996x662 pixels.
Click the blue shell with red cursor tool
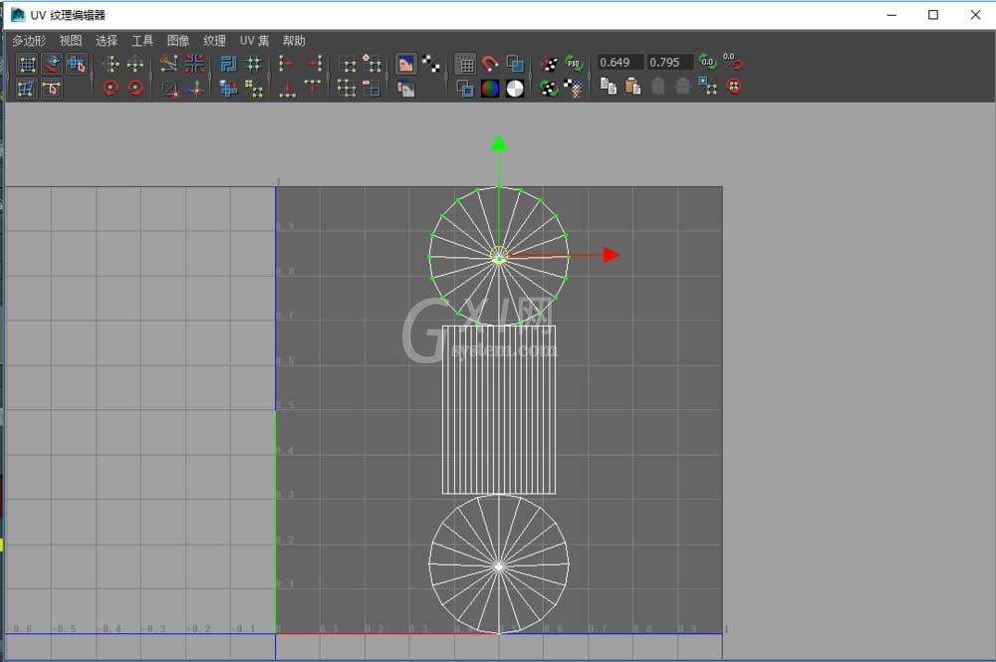click(x=77, y=64)
